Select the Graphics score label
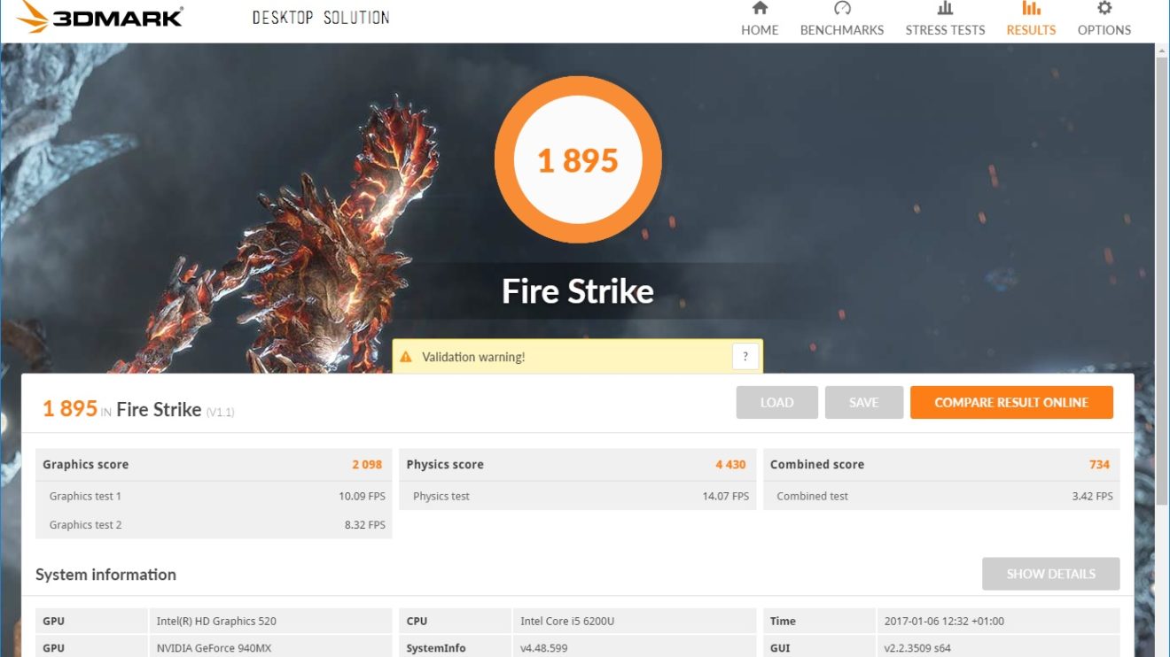Image resolution: width=1170 pixels, height=657 pixels. tap(85, 464)
